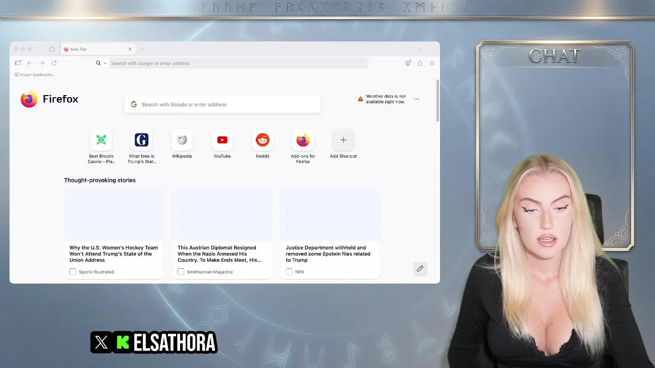
Task: Click the page vertical scrollbar
Action: [x=438, y=101]
